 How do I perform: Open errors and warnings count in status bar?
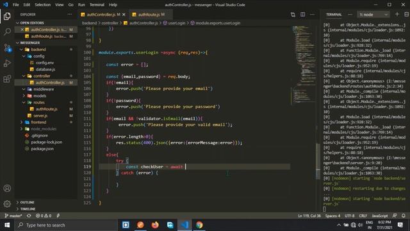pos(44,216)
